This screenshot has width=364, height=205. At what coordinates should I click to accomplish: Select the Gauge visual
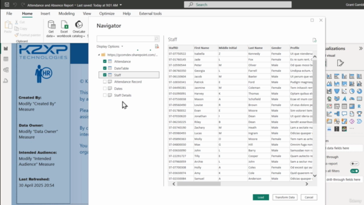point(352,99)
